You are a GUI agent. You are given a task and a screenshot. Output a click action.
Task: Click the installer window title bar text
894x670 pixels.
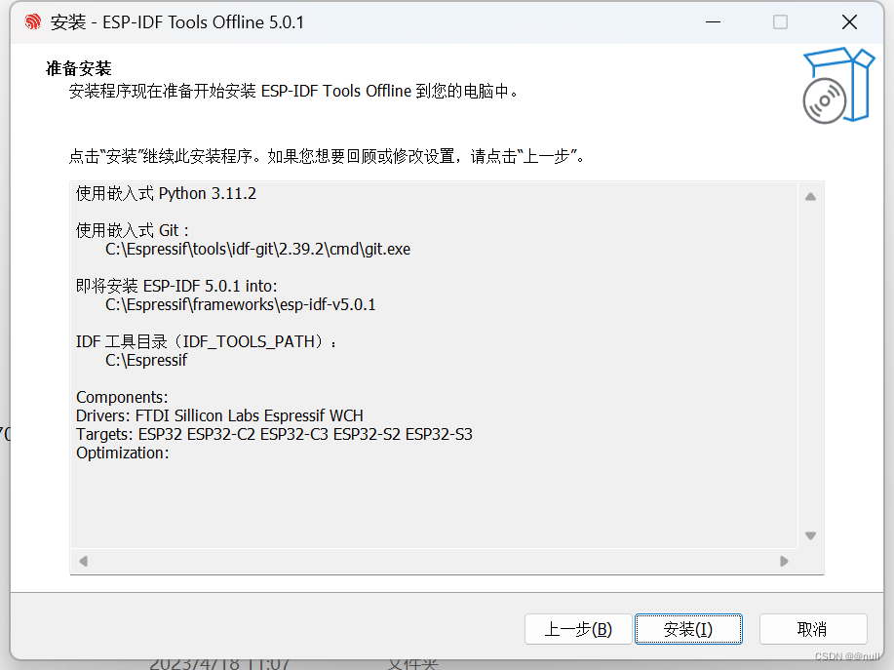[x=178, y=21]
